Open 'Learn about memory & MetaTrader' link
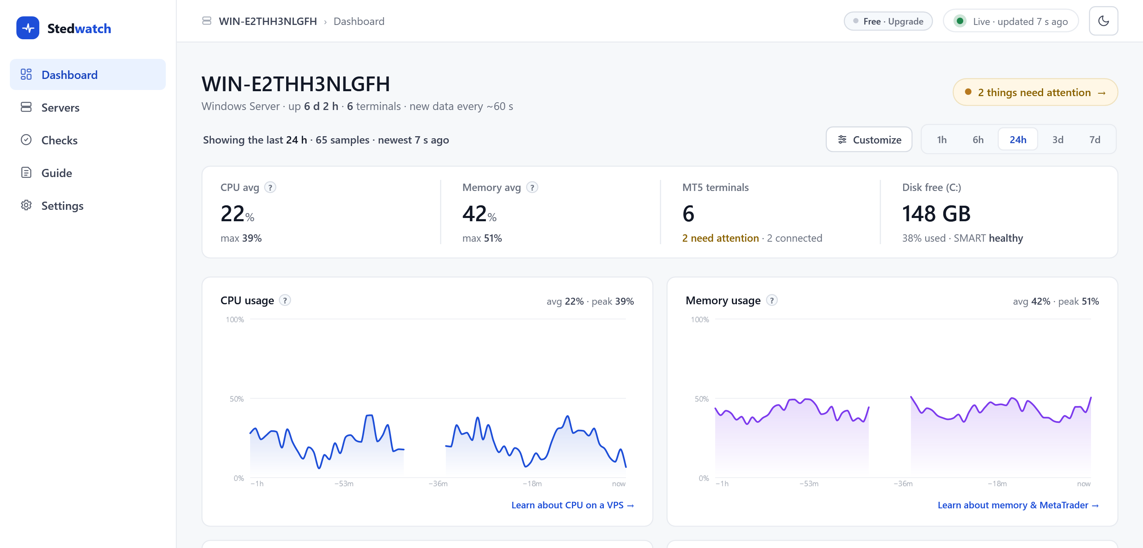Screen dimensions: 1143x548 click(x=1018, y=505)
